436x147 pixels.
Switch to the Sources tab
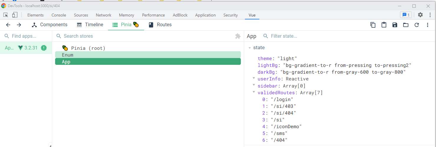click(81, 15)
